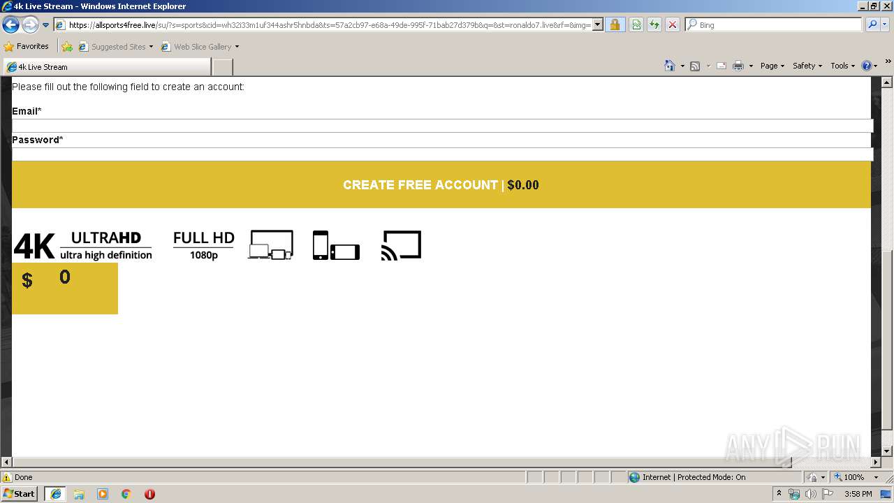Click the Home page icon
Screen dimensions: 894x503
pyautogui.click(x=670, y=66)
